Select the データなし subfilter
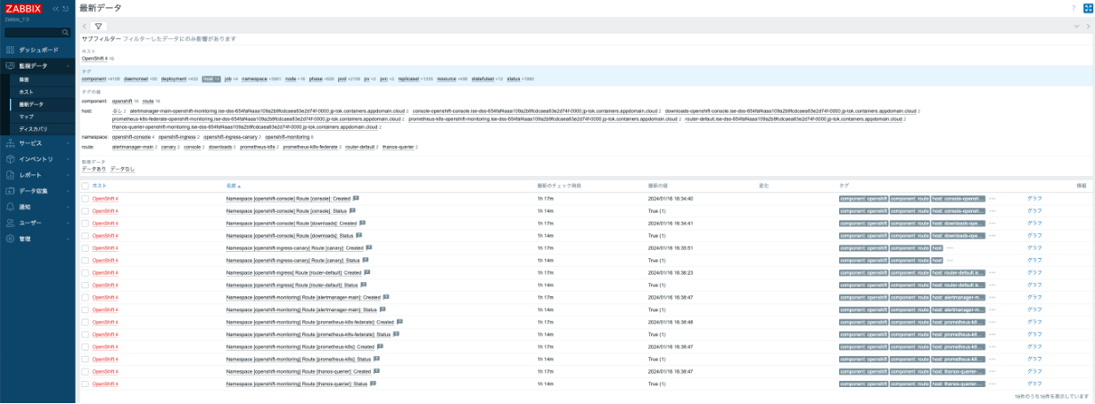The height and width of the screenshot is (404, 1095). [123, 168]
